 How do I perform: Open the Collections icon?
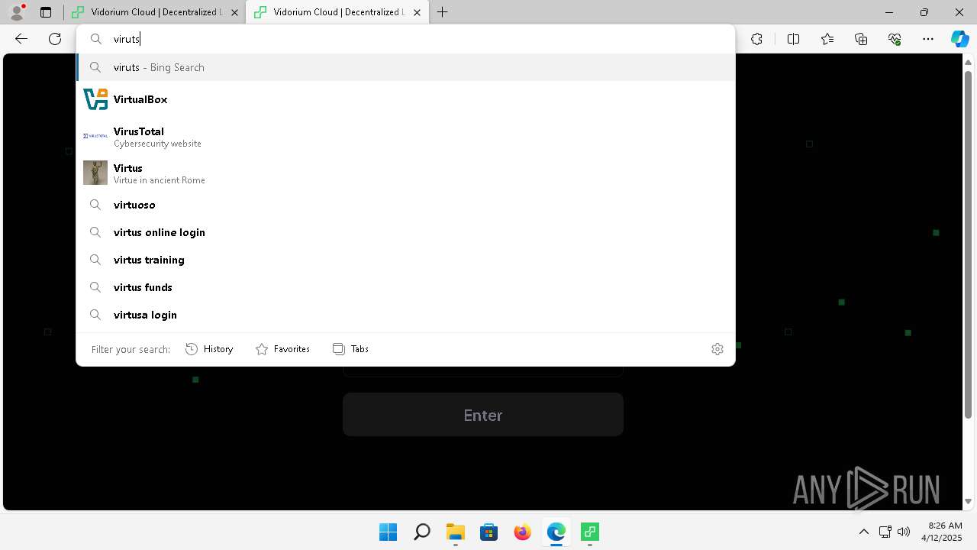(x=861, y=39)
